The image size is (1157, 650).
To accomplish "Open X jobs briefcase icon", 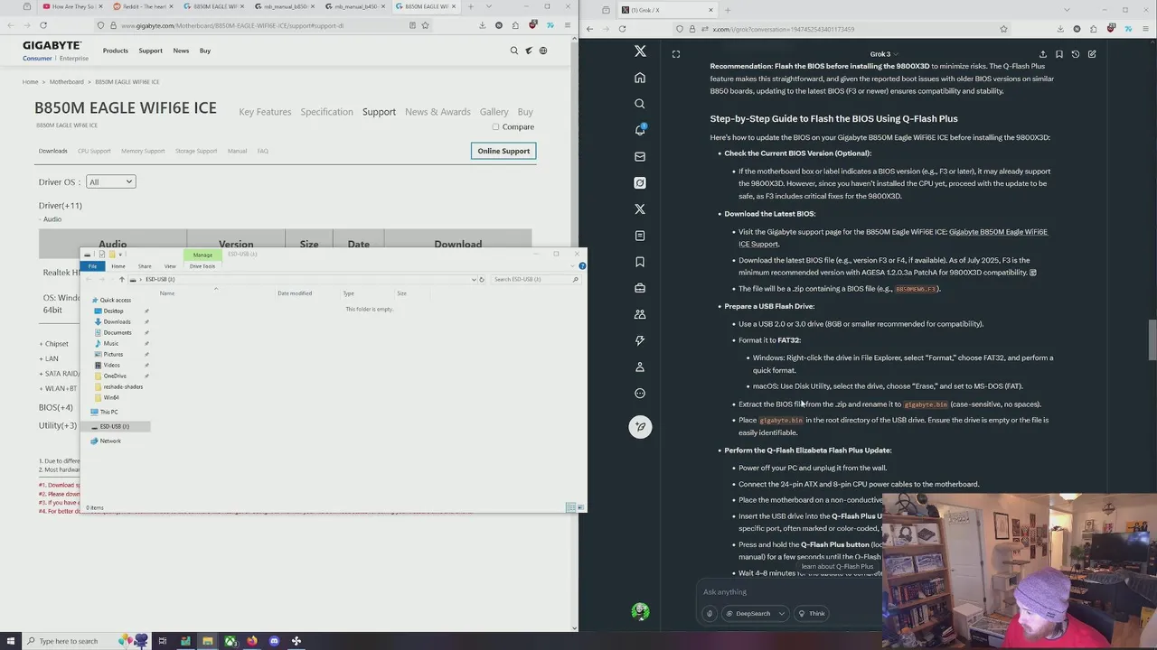I will [x=640, y=288].
